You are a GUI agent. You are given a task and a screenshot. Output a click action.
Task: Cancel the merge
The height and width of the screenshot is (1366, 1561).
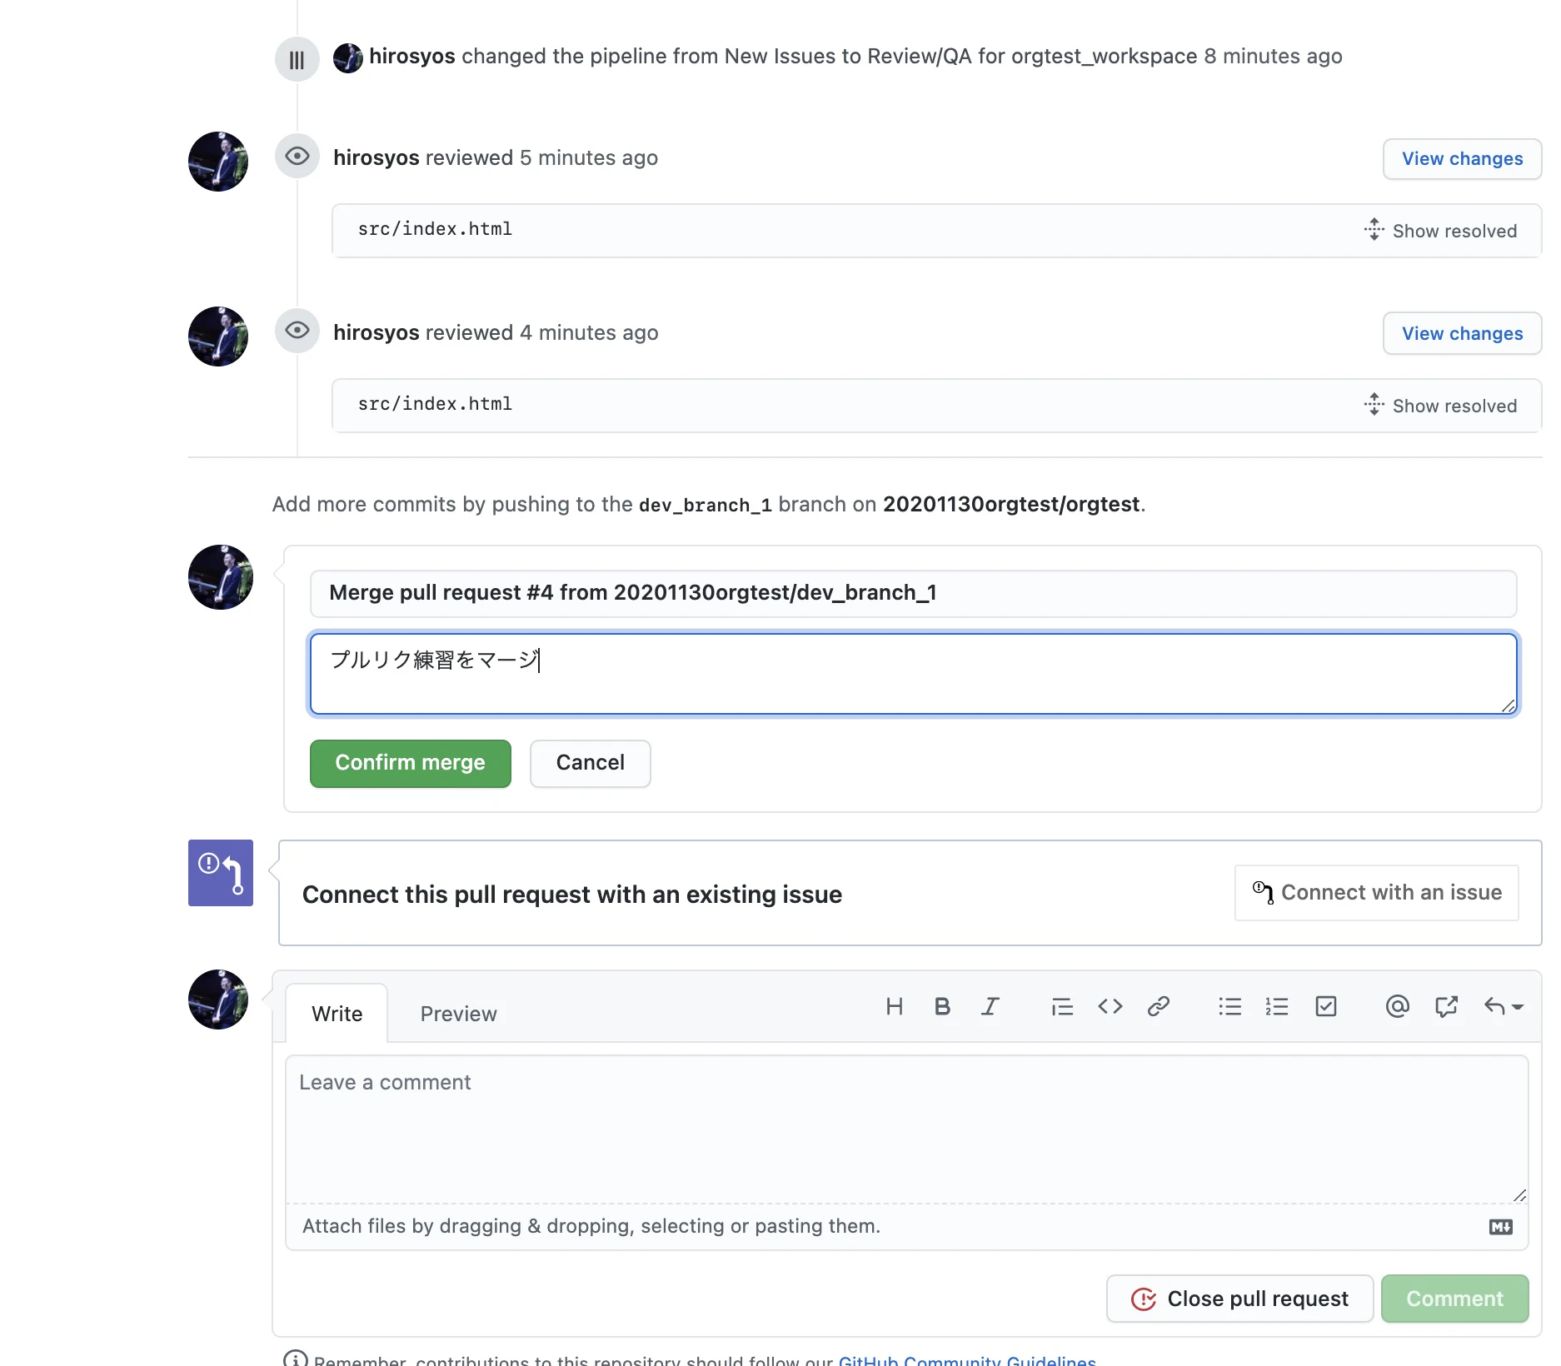591,764
